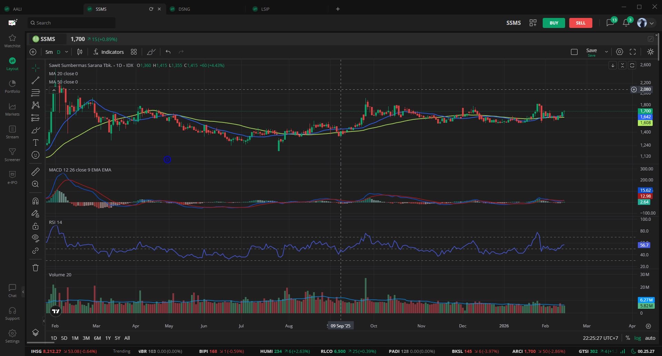Toggle log scale on price axis
The height and width of the screenshot is (356, 662).
(x=638, y=338)
